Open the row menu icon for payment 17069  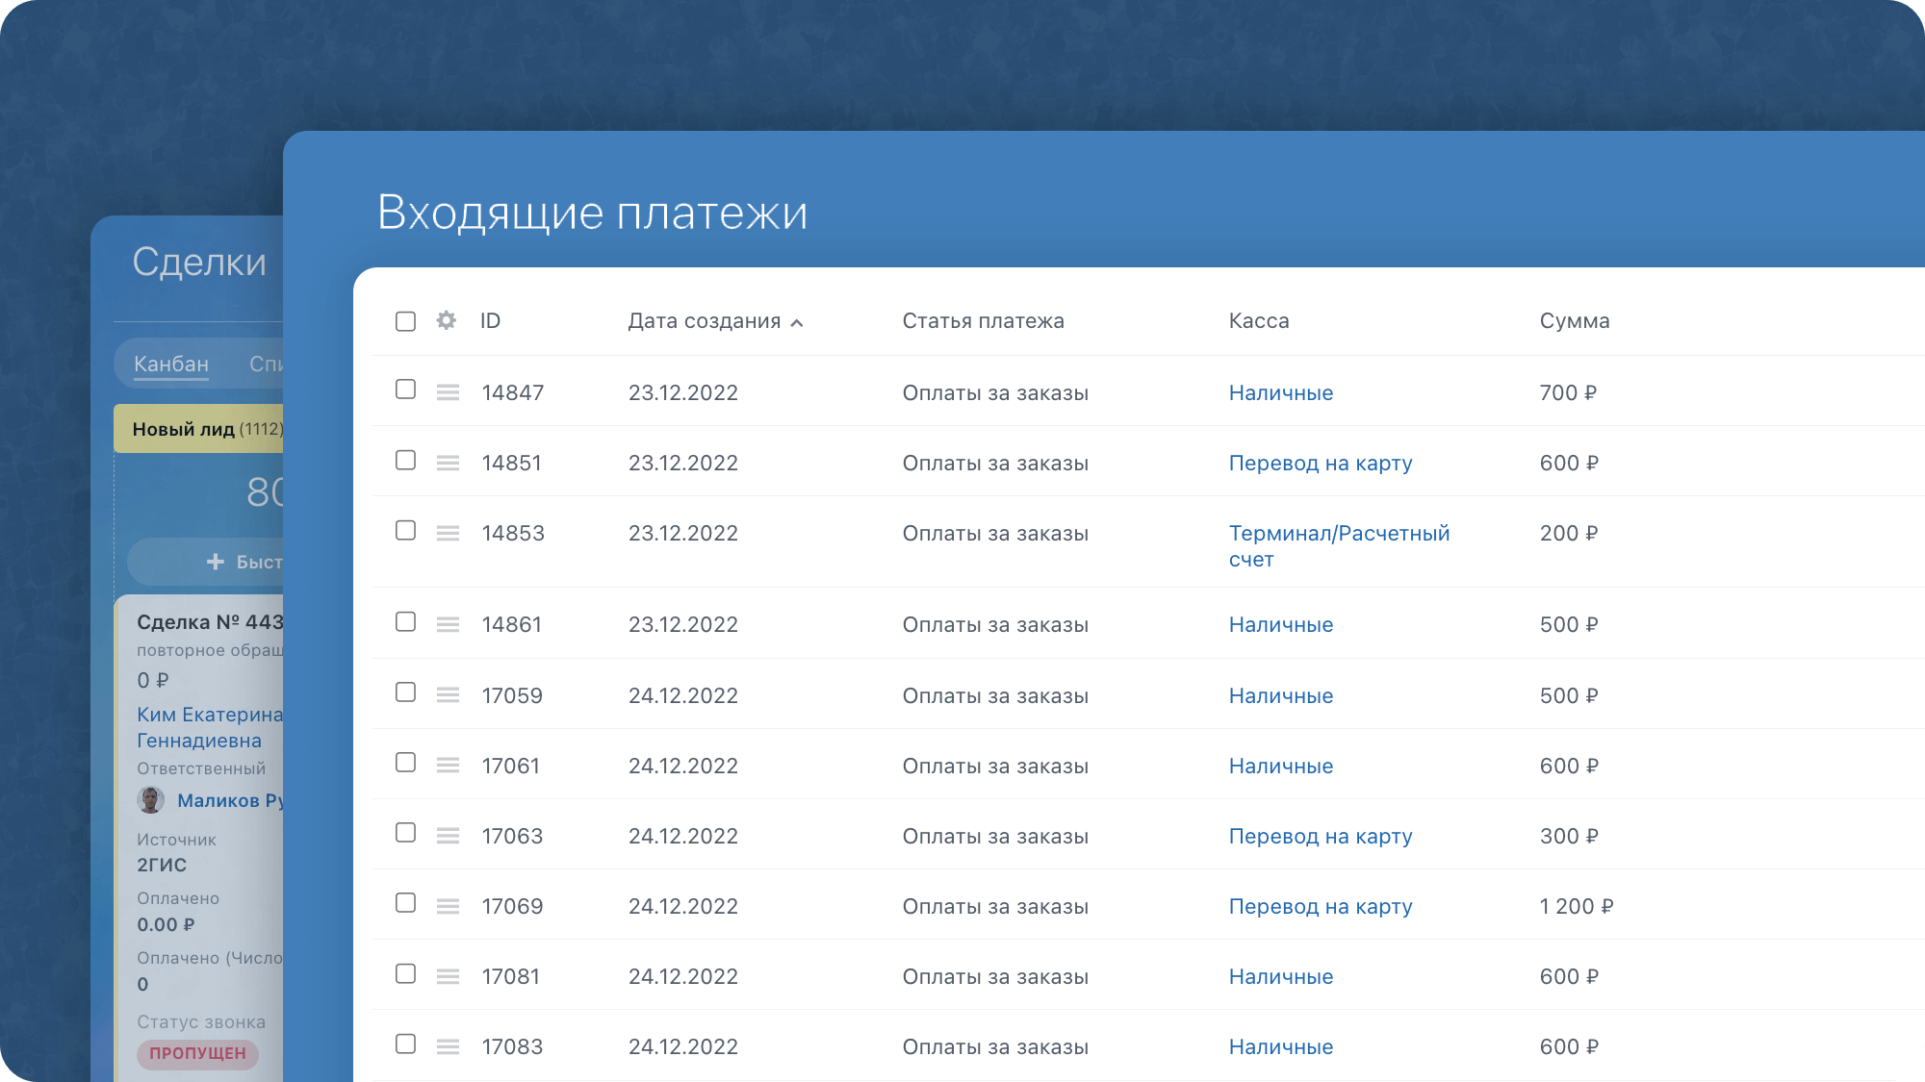[448, 905]
